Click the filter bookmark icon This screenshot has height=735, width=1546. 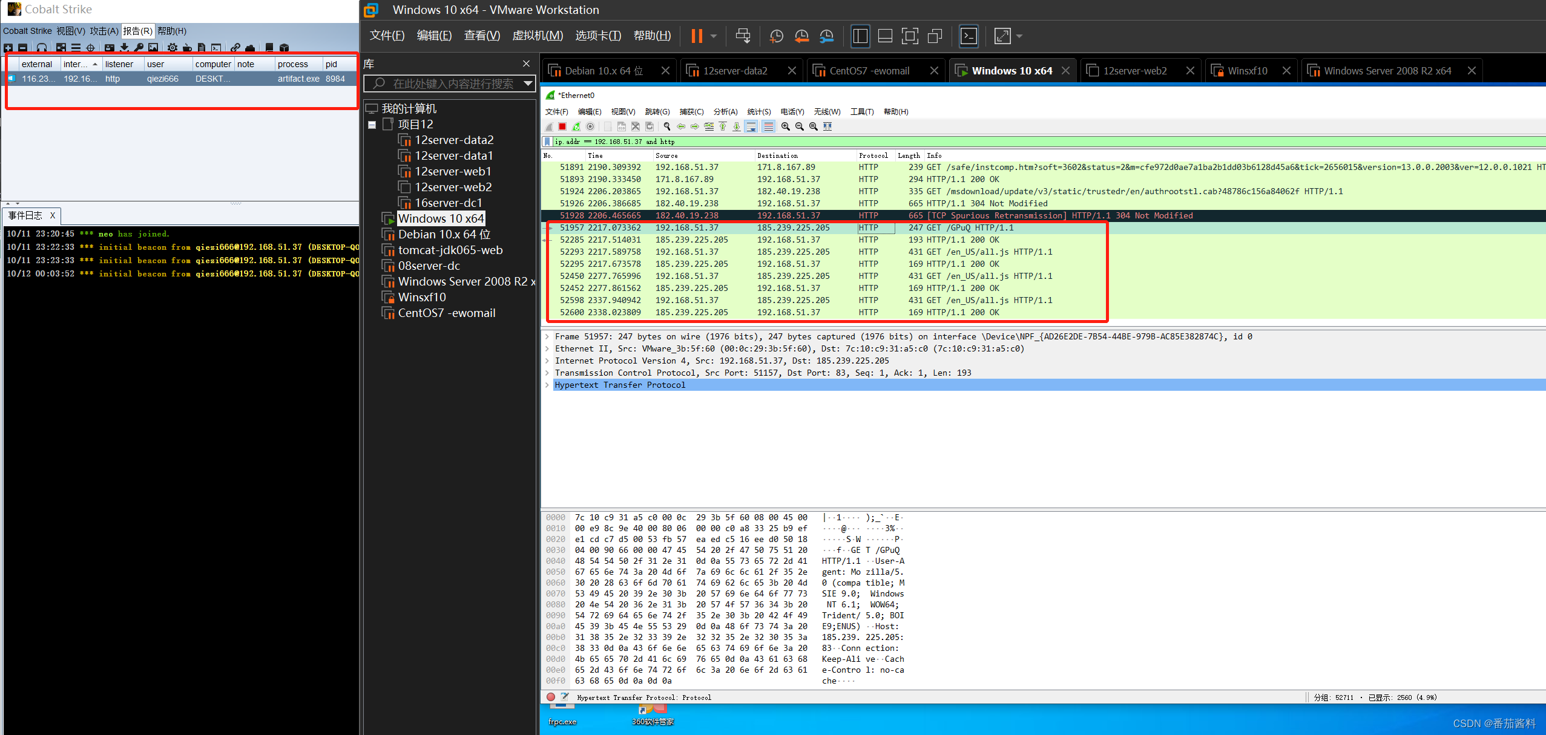547,142
